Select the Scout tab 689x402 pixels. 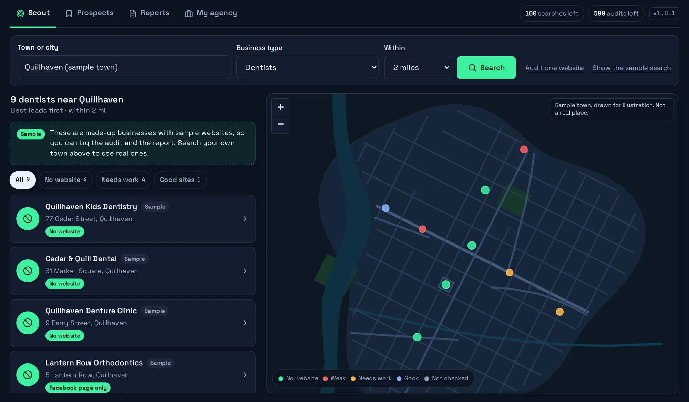pyautogui.click(x=33, y=13)
